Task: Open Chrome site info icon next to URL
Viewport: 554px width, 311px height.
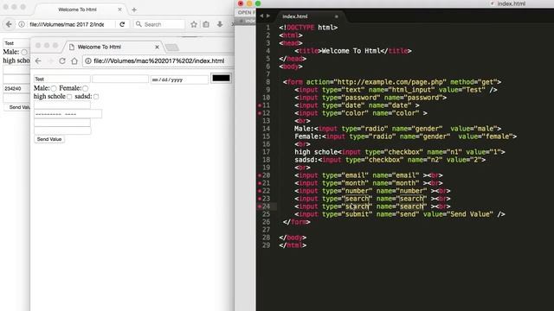Action: point(88,61)
